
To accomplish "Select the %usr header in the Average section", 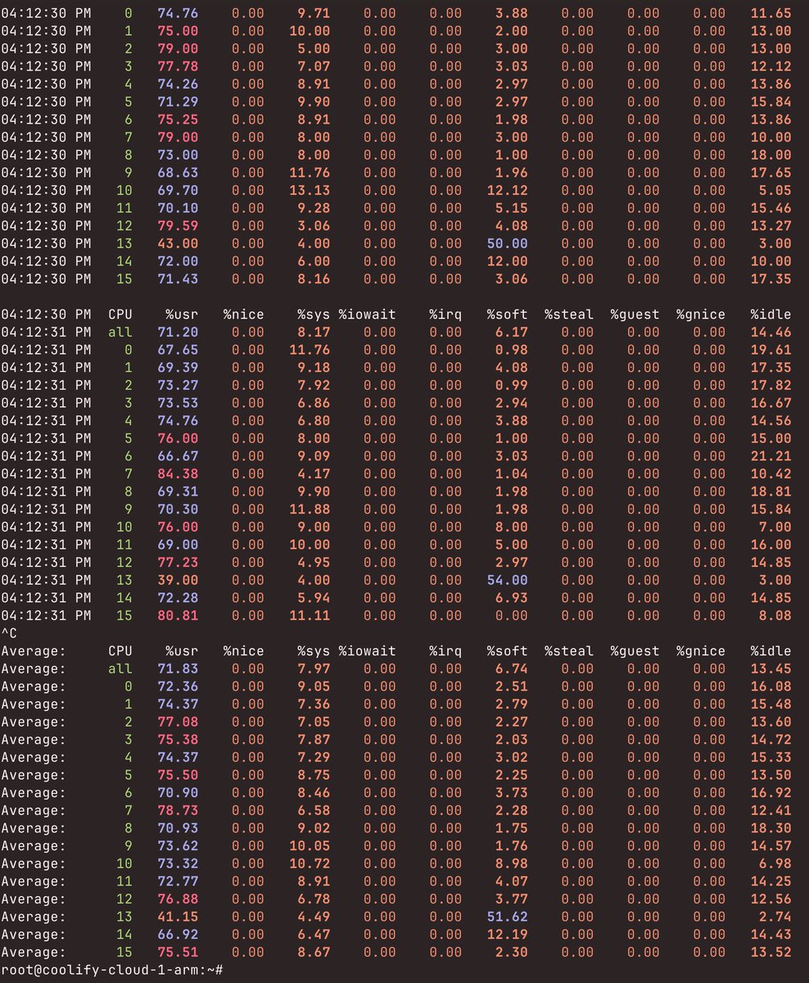I will pyautogui.click(x=182, y=651).
